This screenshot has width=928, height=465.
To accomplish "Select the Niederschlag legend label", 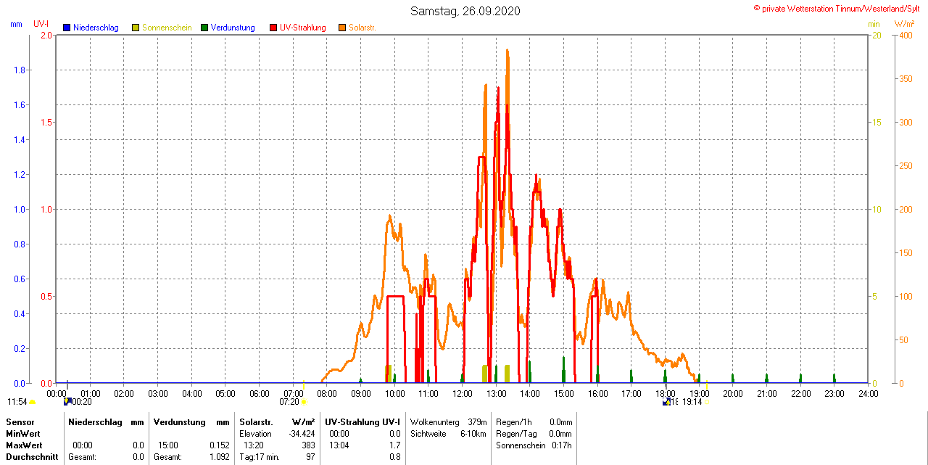I will pos(96,28).
